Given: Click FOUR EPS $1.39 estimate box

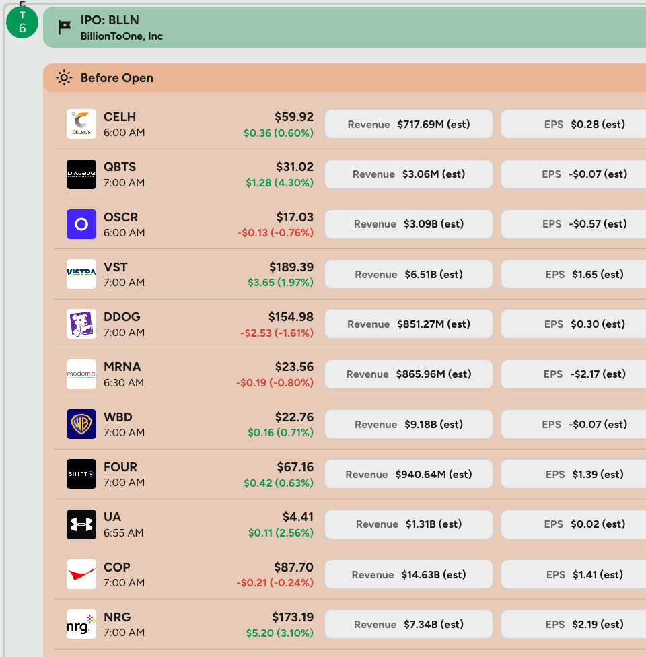Looking at the screenshot, I should (573, 474).
